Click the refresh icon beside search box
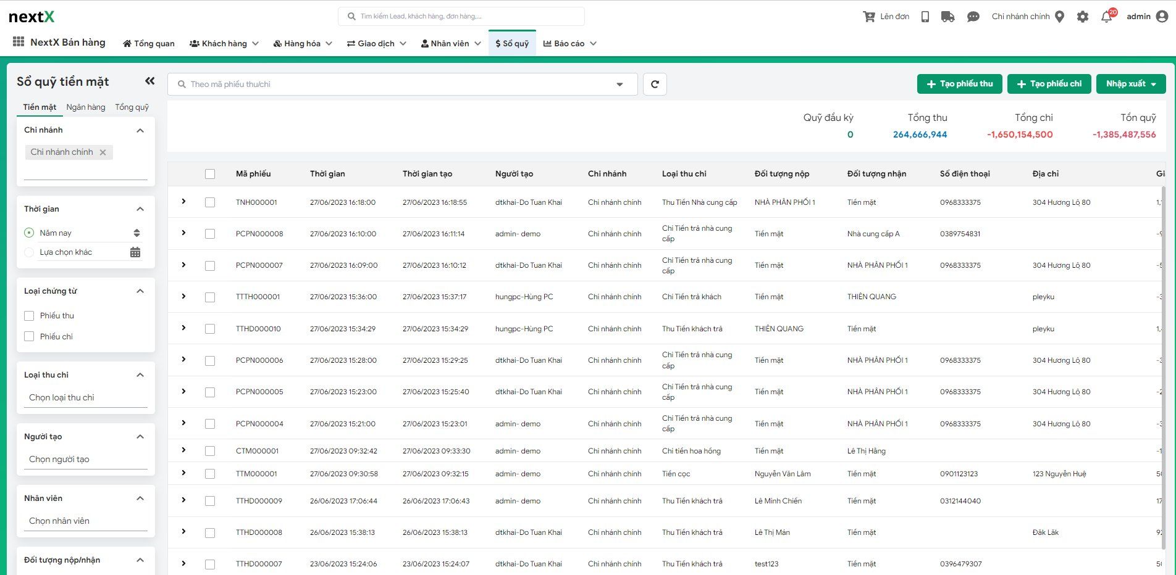Screen dimensions: 1176x575 [x=655, y=85]
